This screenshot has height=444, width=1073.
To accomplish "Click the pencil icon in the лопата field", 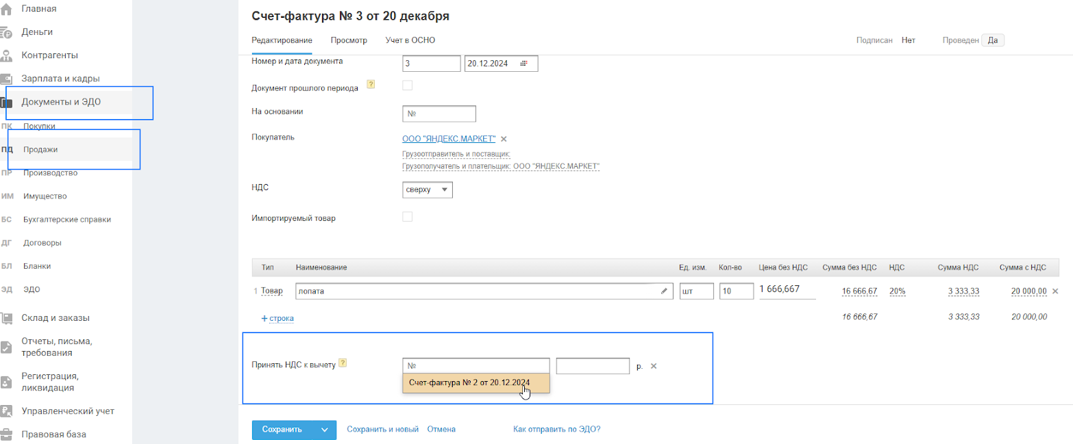I will (663, 291).
